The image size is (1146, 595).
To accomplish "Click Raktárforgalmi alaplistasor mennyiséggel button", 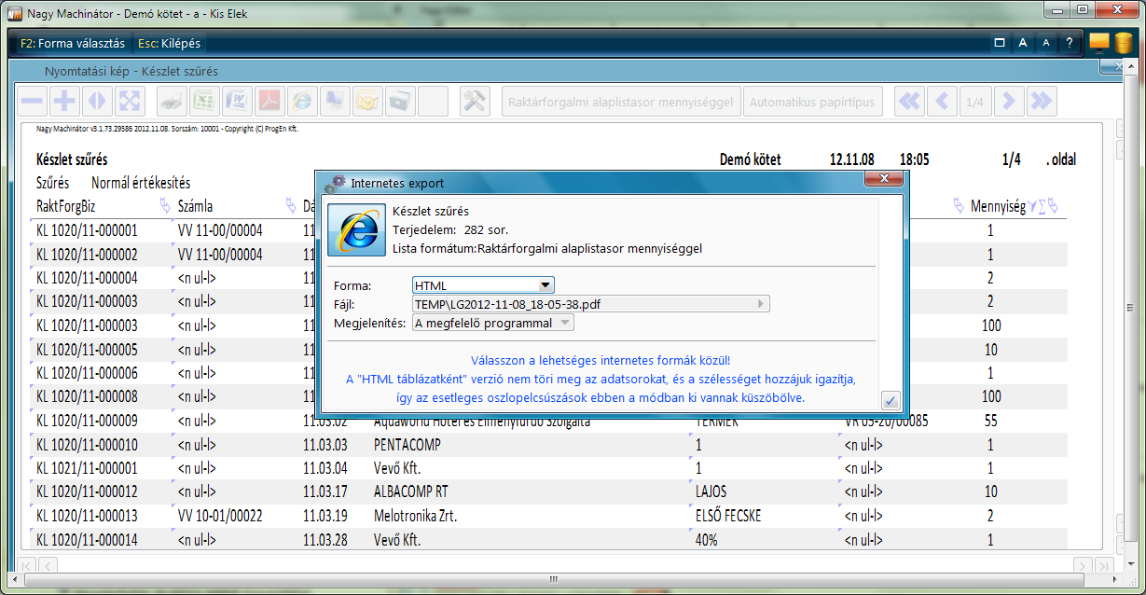I will click(x=621, y=102).
